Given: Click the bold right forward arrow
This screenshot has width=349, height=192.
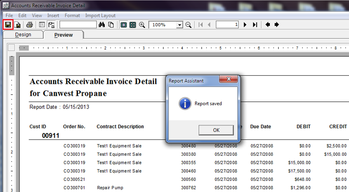Looking at the screenshot, I should [x=276, y=25].
